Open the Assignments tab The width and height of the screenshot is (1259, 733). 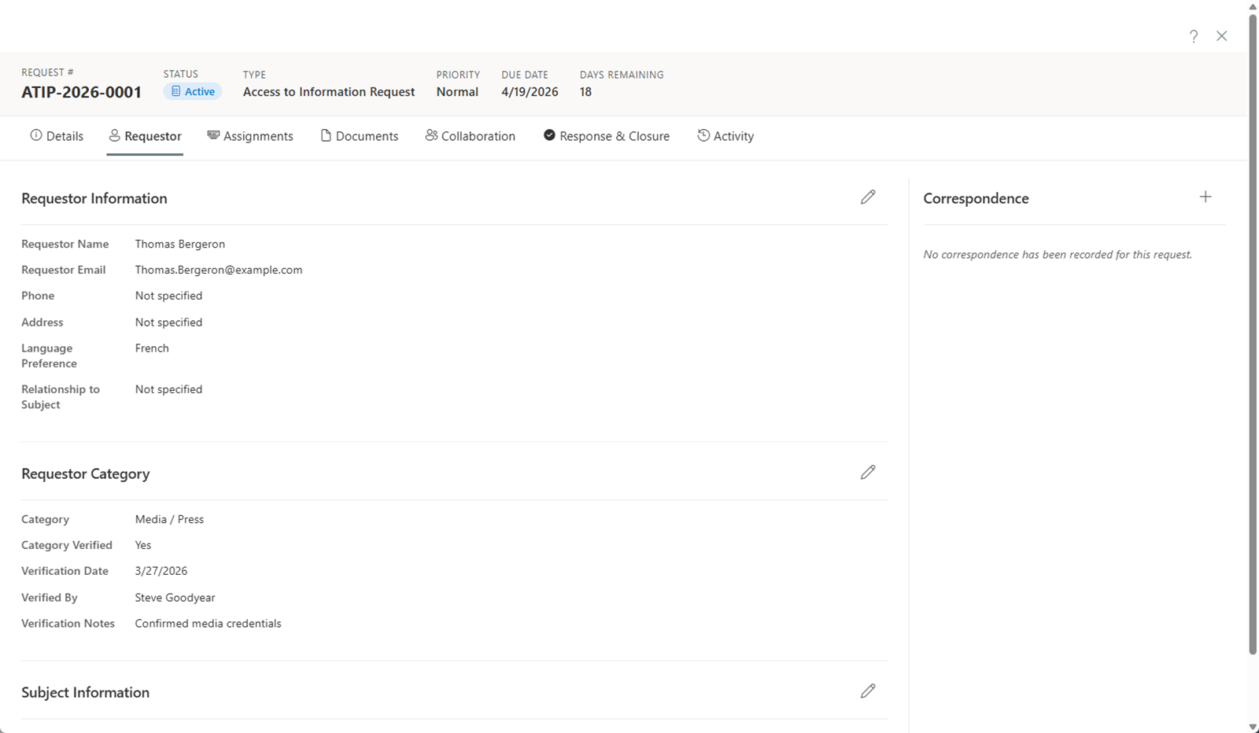pos(250,136)
